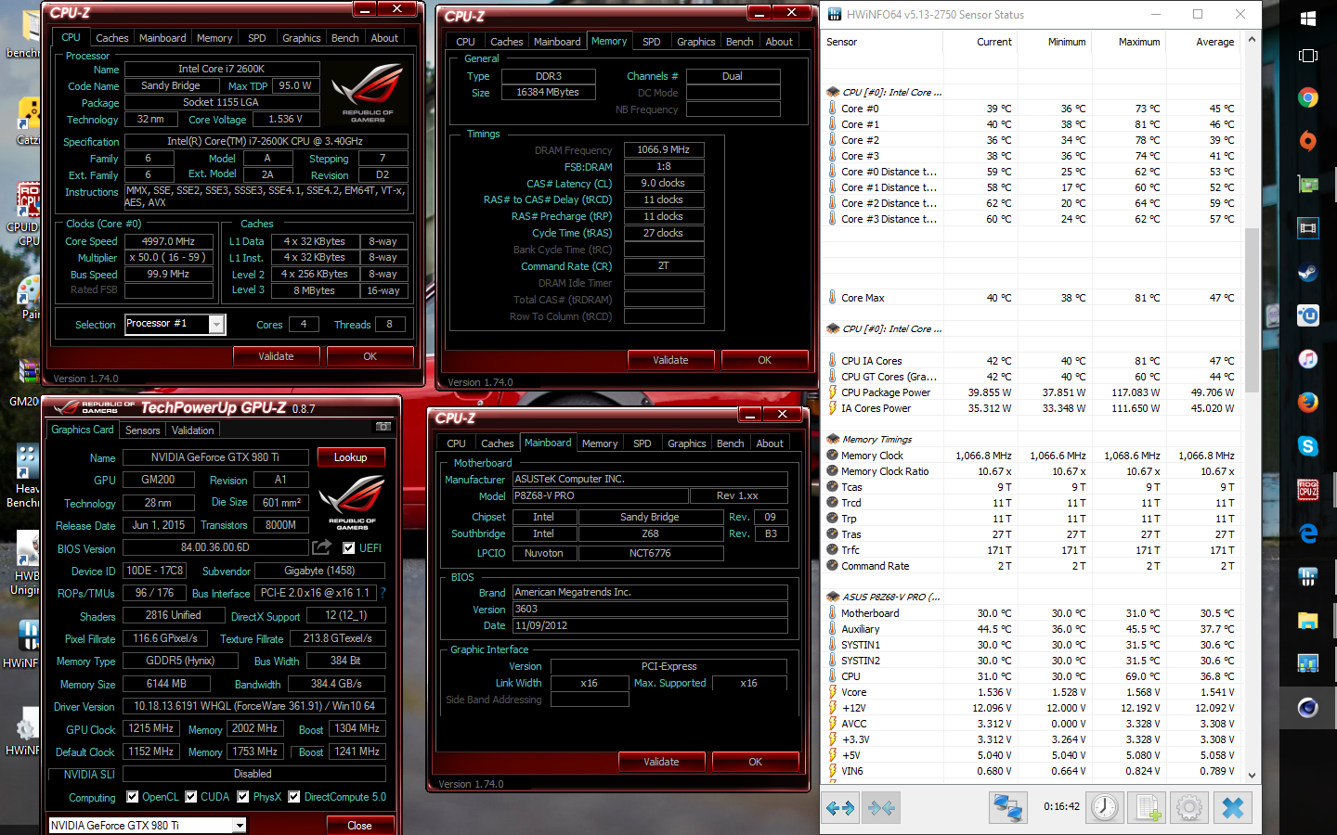Switch to the GPU-Z Validation tab
The height and width of the screenshot is (835, 1337).
(x=193, y=430)
